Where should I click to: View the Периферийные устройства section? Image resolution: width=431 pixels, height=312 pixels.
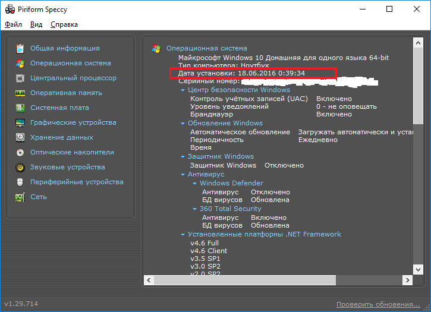(77, 182)
